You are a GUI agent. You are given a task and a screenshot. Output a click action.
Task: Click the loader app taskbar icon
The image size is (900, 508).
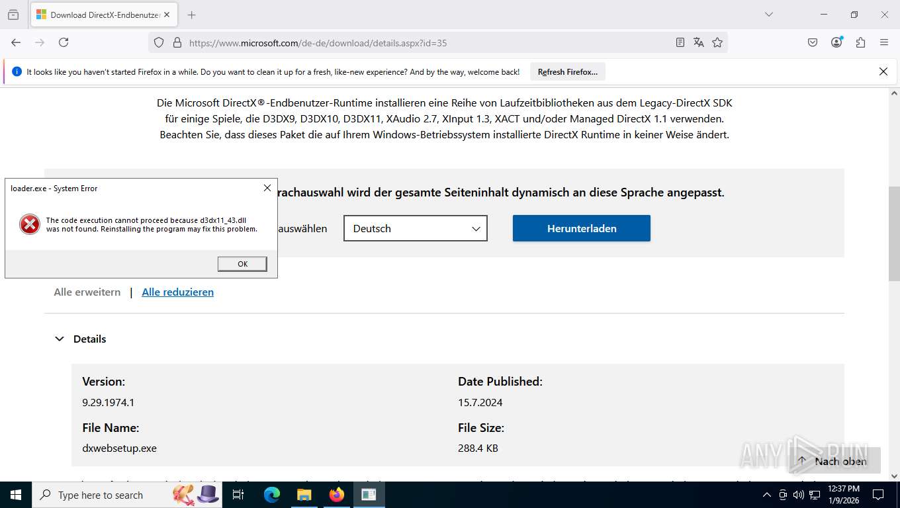coord(369,495)
